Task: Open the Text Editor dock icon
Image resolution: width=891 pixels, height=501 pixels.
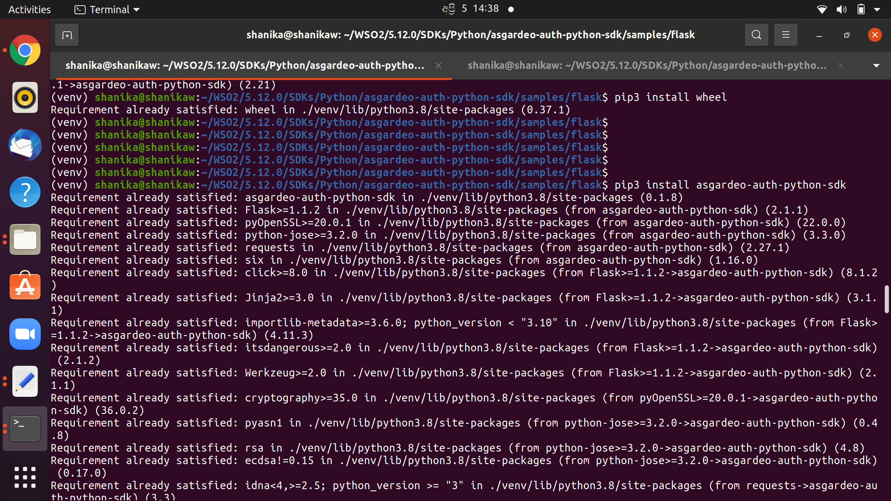Action: pos(25,381)
